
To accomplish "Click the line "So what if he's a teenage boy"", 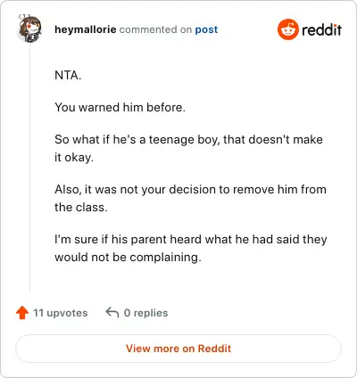I will pyautogui.click(x=188, y=139).
